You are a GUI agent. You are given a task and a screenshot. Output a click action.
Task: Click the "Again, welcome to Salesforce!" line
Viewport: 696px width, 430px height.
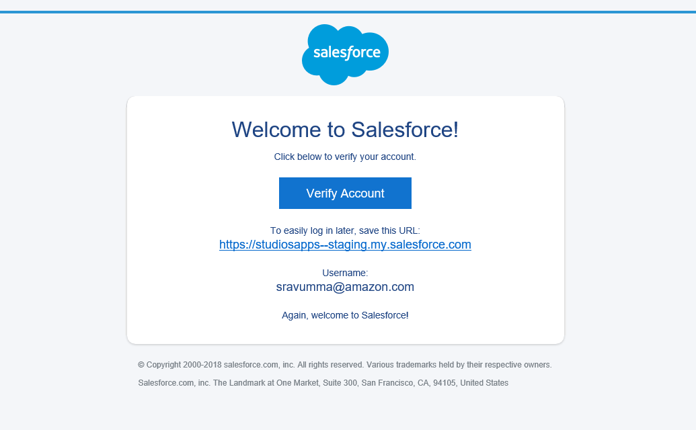point(345,315)
